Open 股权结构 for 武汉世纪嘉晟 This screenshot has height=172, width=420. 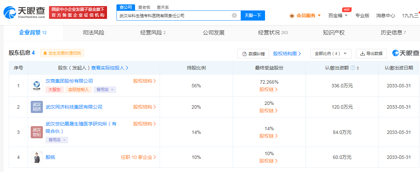coord(145,124)
